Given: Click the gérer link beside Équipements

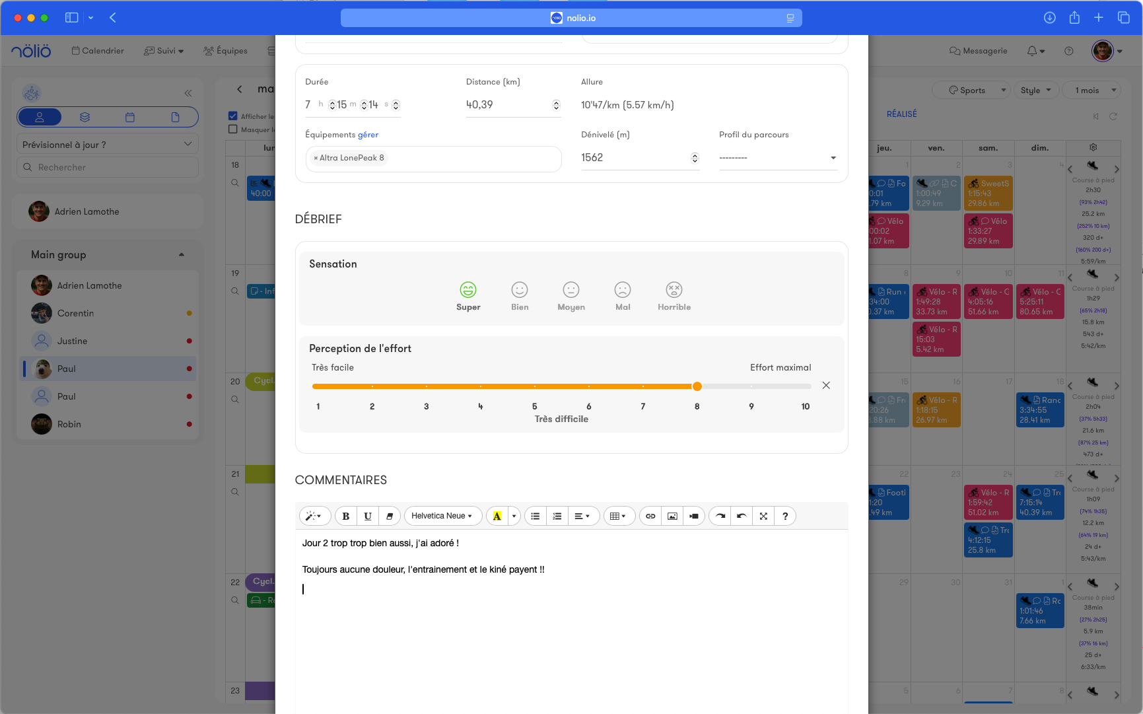Looking at the screenshot, I should click(x=368, y=135).
